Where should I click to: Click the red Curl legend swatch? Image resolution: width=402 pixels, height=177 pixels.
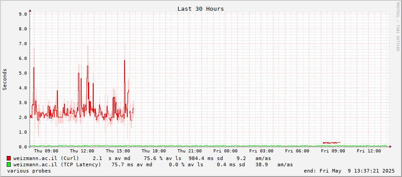[9, 158]
